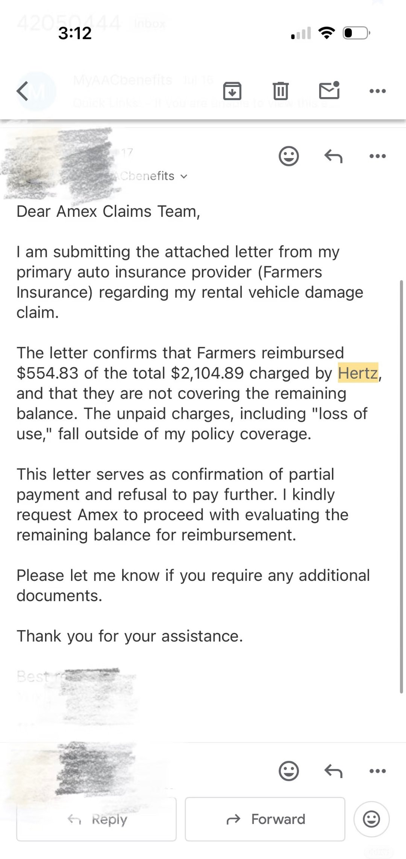Go back using the top-left arrow
Viewport: 406px width, 859px height.
(23, 91)
